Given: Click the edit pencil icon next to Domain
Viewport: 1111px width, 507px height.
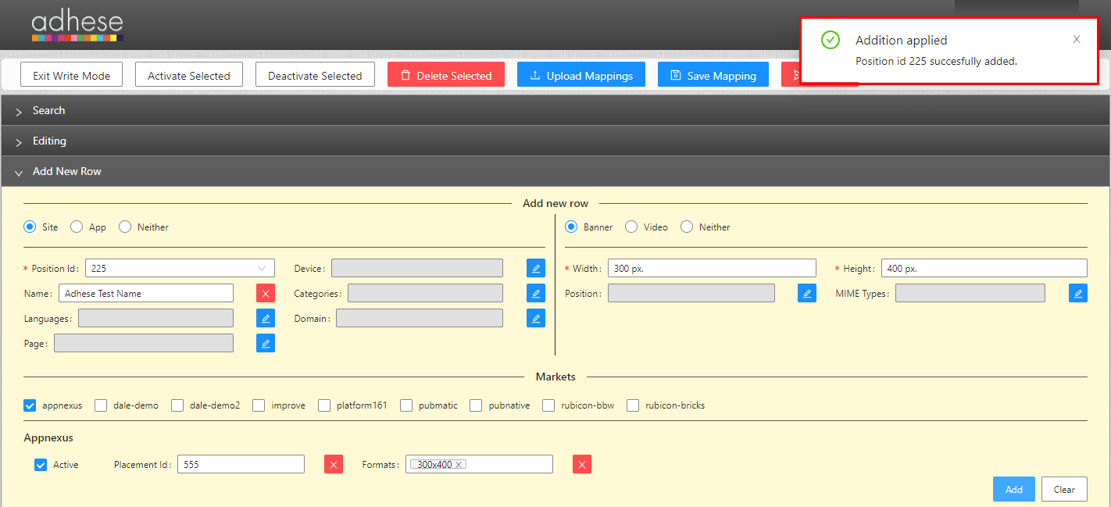Looking at the screenshot, I should pos(535,318).
